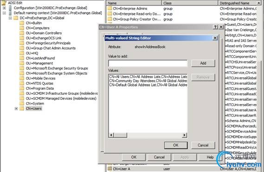Viewport: 264px width, 172px height.
Task: Click the OU=HQ folder icon
Action: (x=22, y=53)
